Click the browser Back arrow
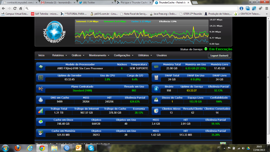Image resolution: width=270 pixels, height=152 pixels. (3, 8)
